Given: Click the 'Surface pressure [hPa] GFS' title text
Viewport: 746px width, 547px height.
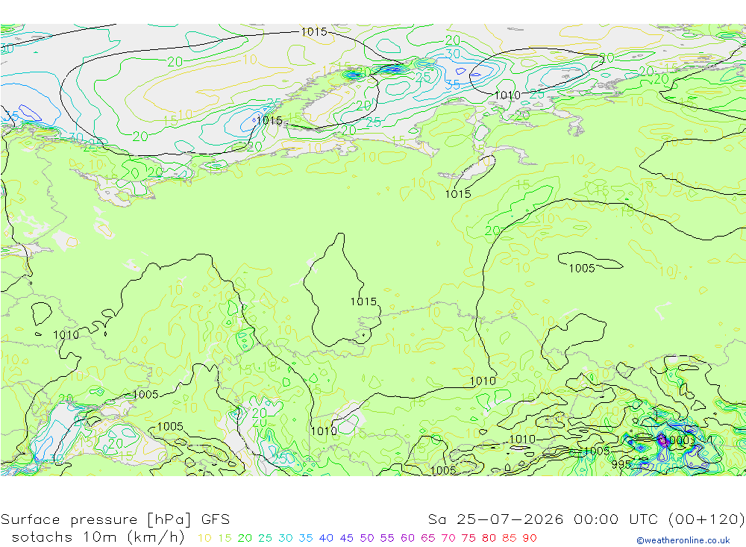Looking at the screenshot, I should tap(115, 519).
